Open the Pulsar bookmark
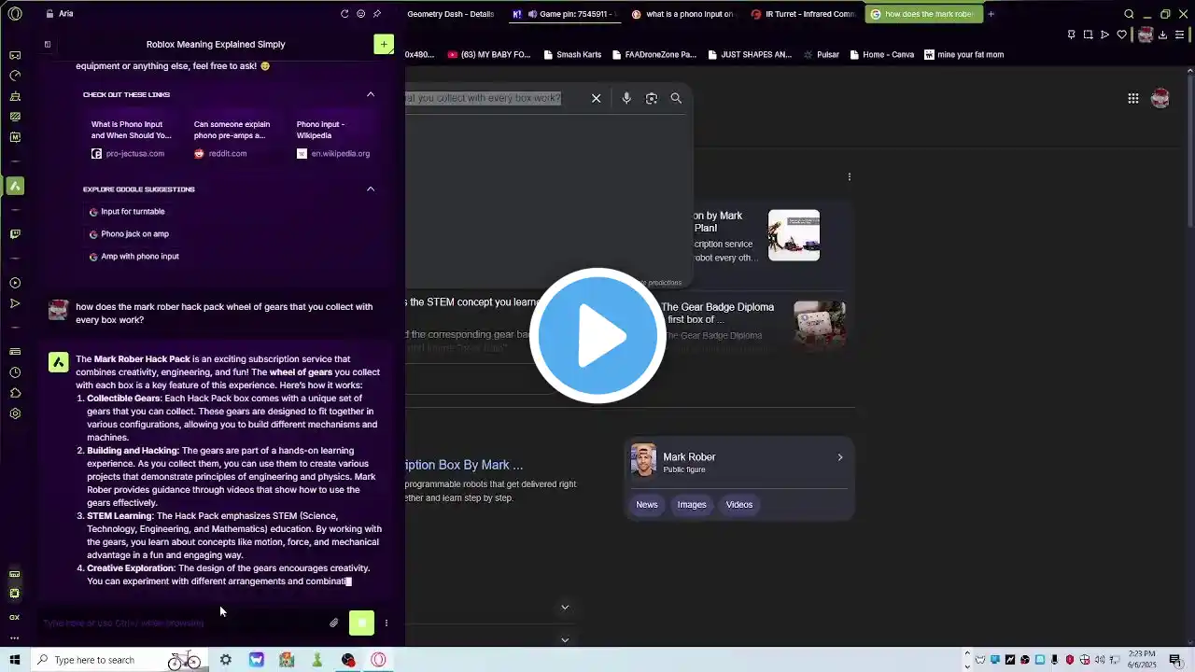Viewport: 1195px width, 672px height. (821, 55)
